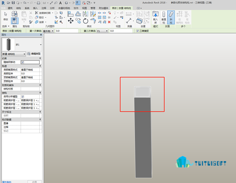
Task: Click the Print icon in quick access toolbar
Action: coord(38,3)
